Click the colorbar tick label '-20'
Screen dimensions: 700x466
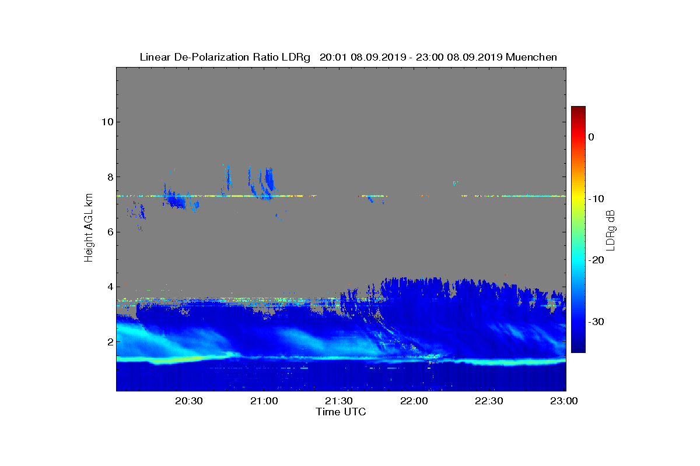click(595, 260)
